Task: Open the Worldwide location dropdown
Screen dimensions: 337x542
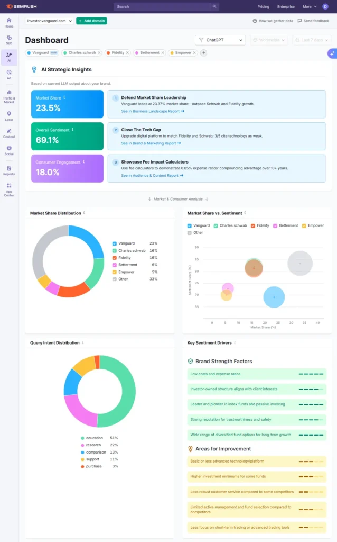Action: (269, 40)
